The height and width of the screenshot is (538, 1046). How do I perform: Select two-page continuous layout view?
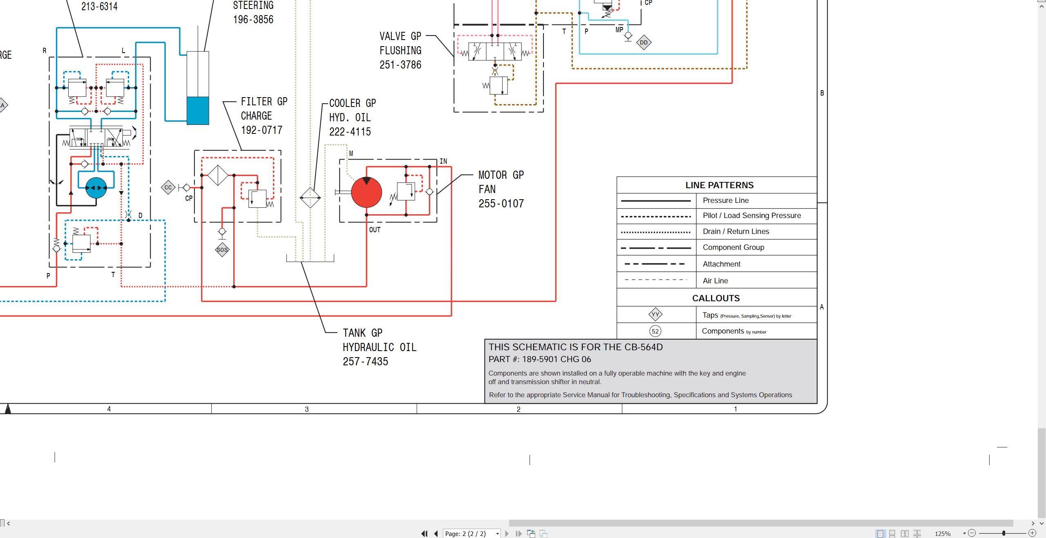917,534
